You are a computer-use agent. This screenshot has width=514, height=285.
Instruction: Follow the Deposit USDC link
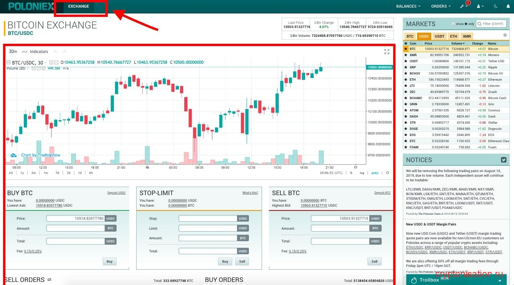pos(116,193)
